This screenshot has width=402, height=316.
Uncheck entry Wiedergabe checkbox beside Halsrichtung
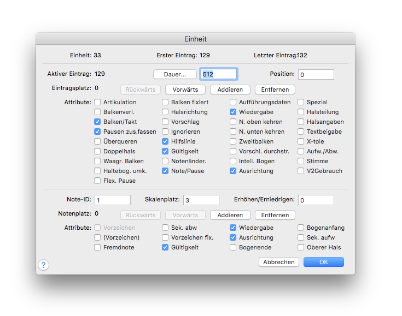233,112
